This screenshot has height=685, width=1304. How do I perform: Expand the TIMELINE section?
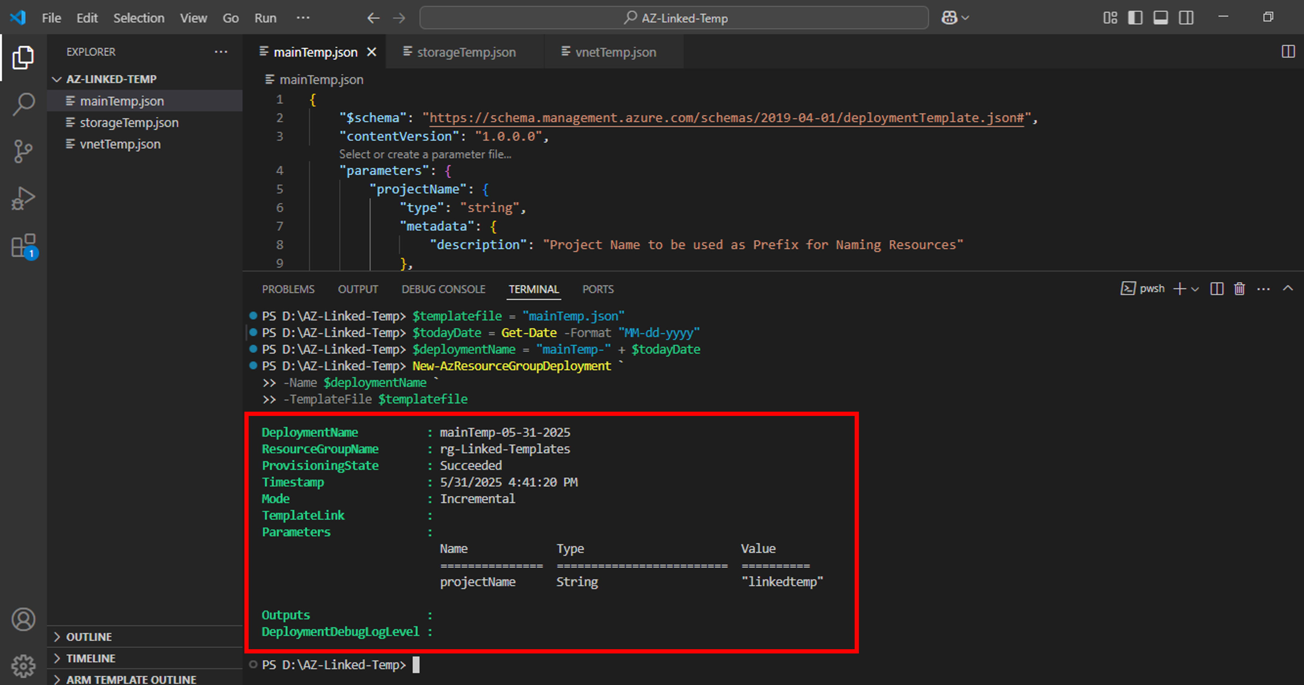click(x=92, y=658)
